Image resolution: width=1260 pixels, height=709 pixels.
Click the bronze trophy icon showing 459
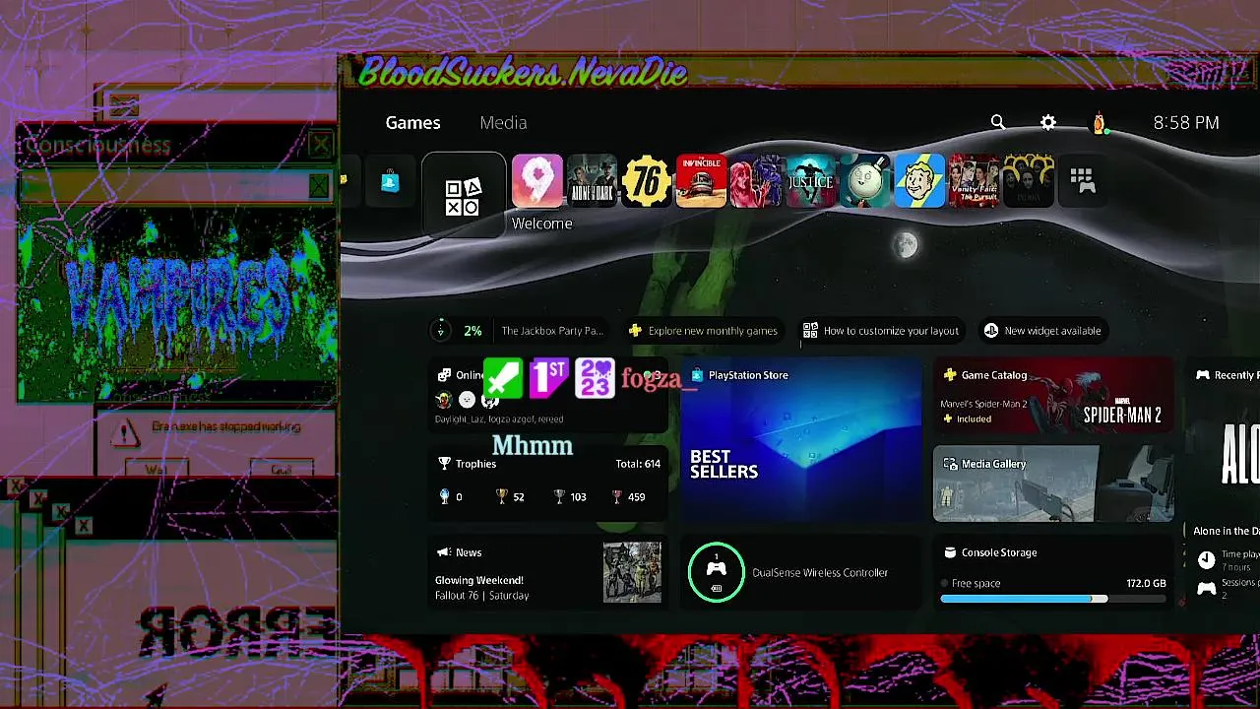pyautogui.click(x=617, y=497)
